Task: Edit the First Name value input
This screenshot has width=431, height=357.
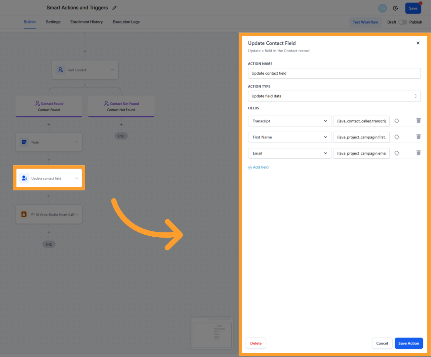Action: (x=362, y=137)
